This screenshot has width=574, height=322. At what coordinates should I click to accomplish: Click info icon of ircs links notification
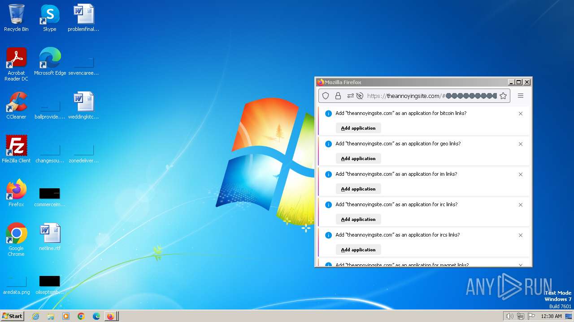pyautogui.click(x=328, y=235)
